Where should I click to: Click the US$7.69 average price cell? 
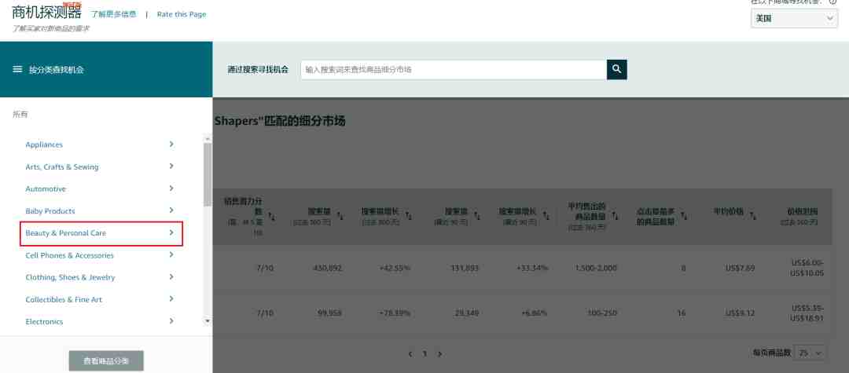click(x=741, y=268)
